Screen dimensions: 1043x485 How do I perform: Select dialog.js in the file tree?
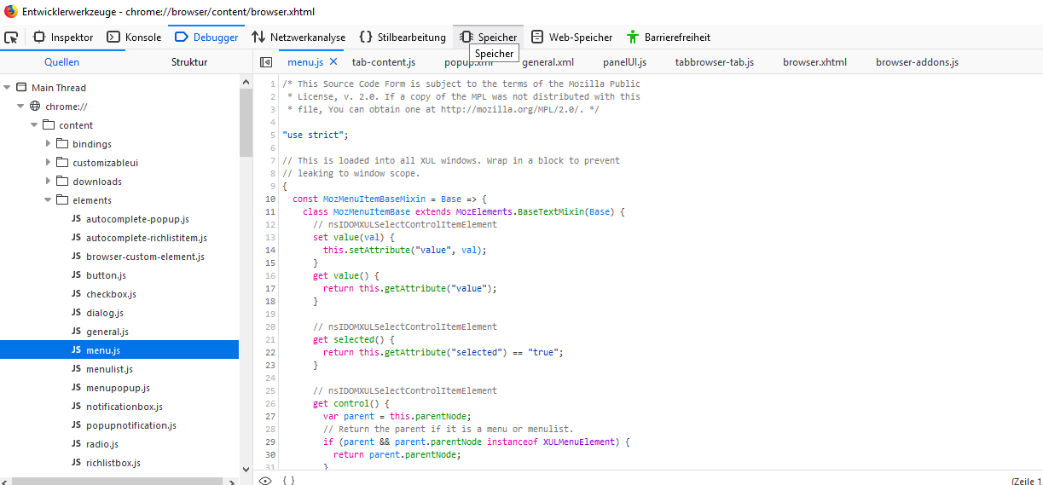click(104, 313)
